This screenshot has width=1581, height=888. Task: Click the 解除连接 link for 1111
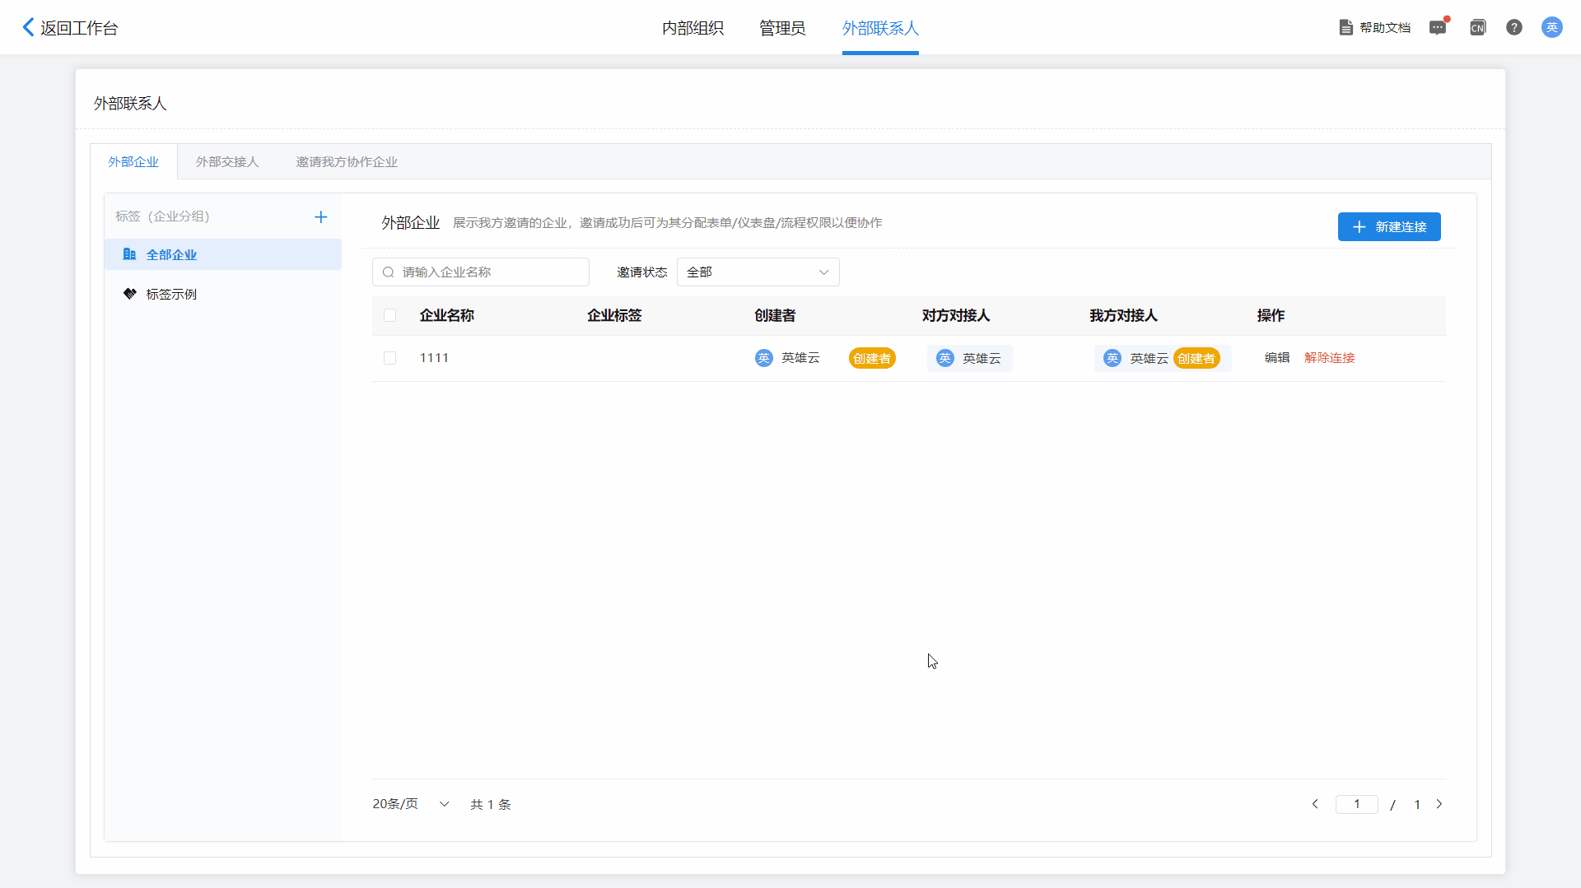click(x=1329, y=358)
